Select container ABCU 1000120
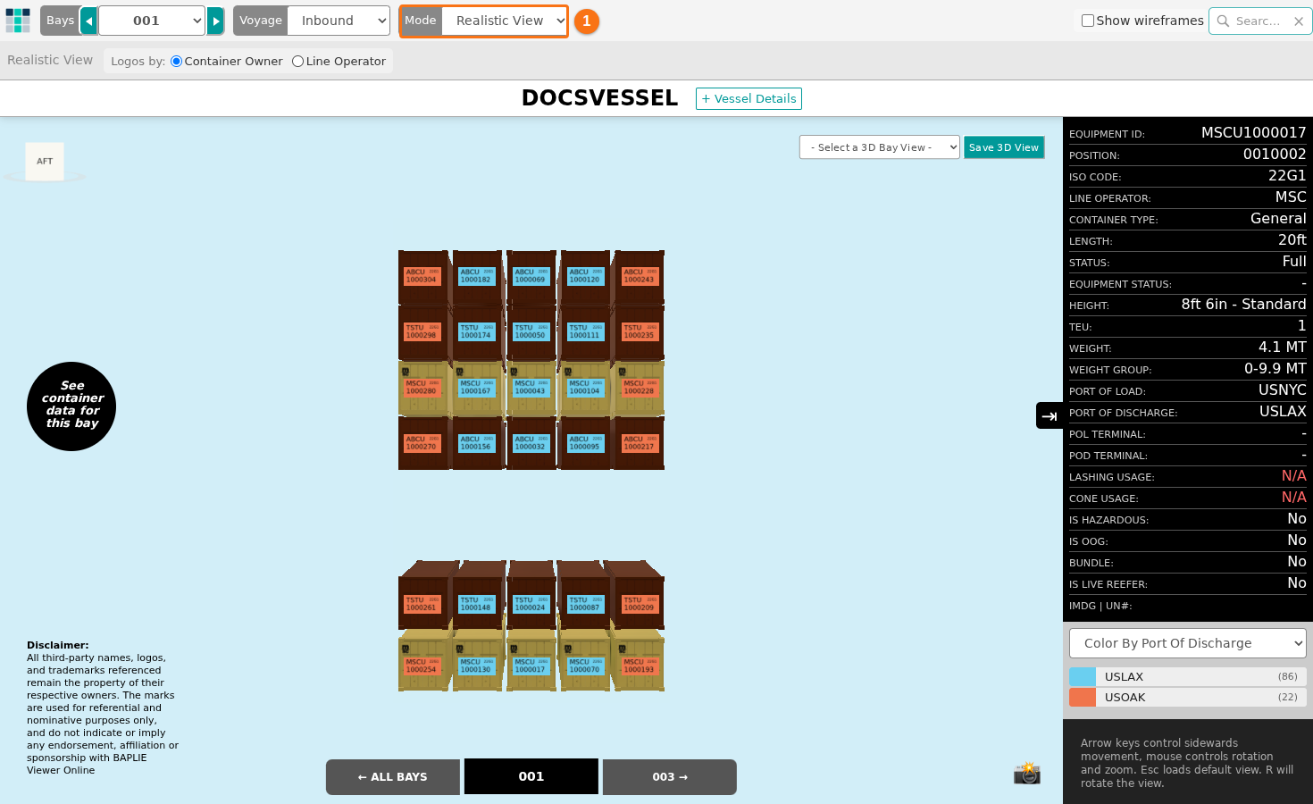 [x=584, y=276]
